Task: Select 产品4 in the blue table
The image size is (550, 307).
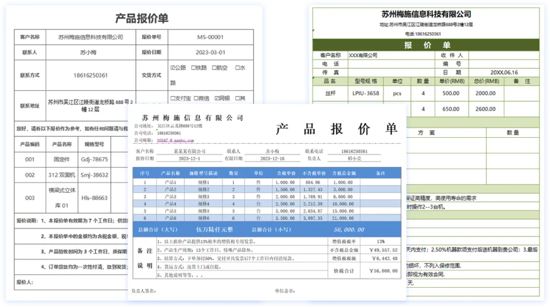Action: tap(171, 204)
